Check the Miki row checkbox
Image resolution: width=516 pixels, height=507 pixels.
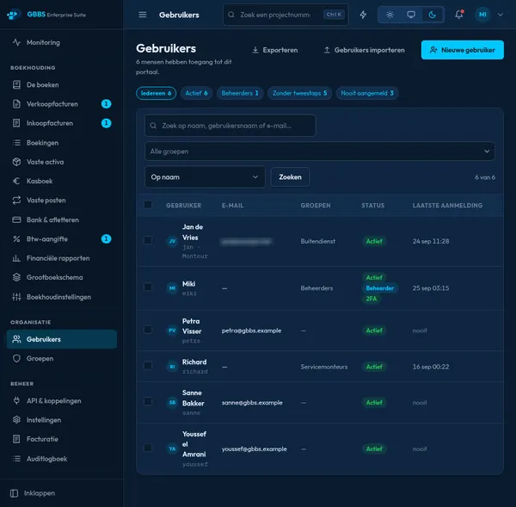148,288
